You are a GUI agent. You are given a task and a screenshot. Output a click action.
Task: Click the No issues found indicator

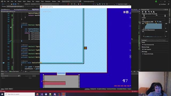click(14, 71)
